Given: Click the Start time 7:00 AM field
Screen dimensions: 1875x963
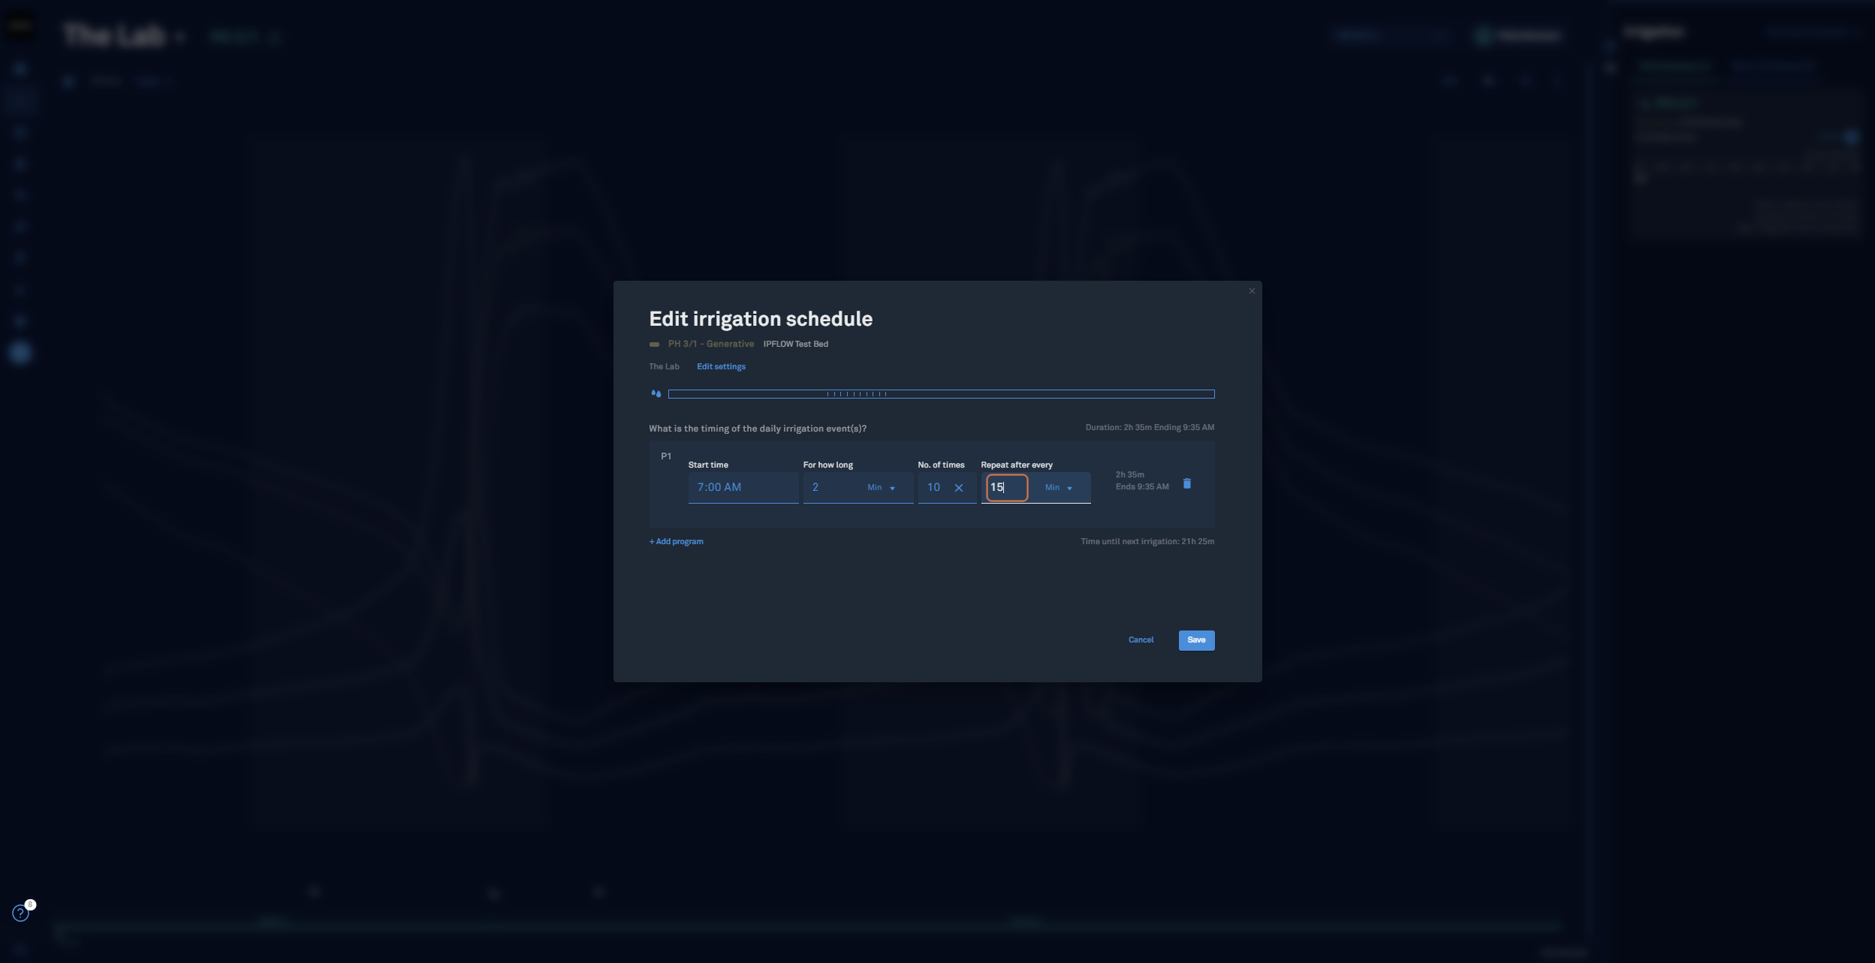Looking at the screenshot, I should (743, 487).
